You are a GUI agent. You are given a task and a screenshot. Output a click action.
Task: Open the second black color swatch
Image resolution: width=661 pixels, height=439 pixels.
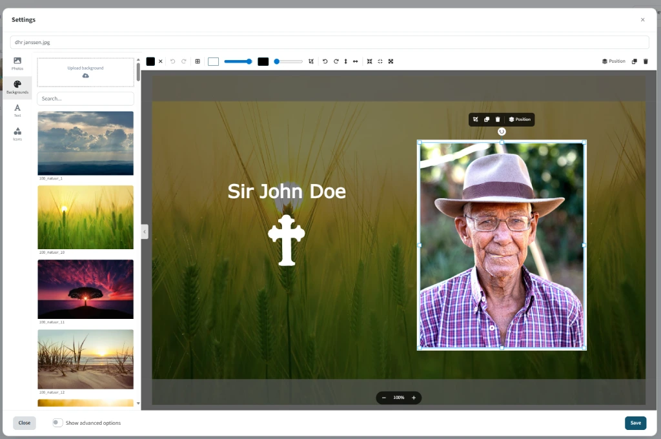click(x=263, y=61)
